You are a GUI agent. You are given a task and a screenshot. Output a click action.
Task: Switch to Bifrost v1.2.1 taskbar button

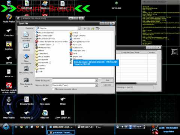point(89,127)
